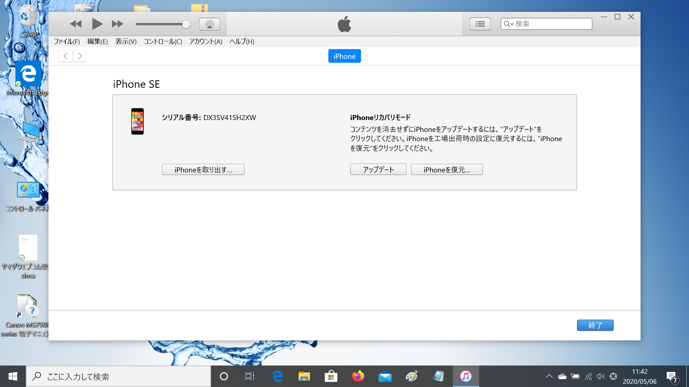Adjust the volume slider knob
This screenshot has width=689, height=387.
click(x=186, y=24)
